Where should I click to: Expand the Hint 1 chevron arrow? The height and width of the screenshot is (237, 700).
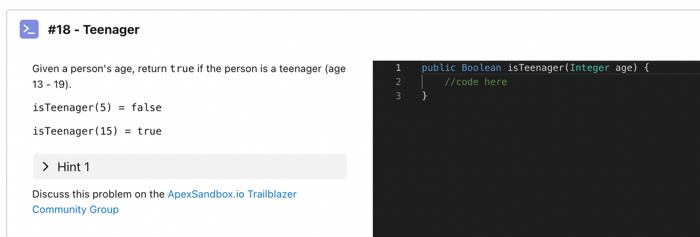pos(45,167)
